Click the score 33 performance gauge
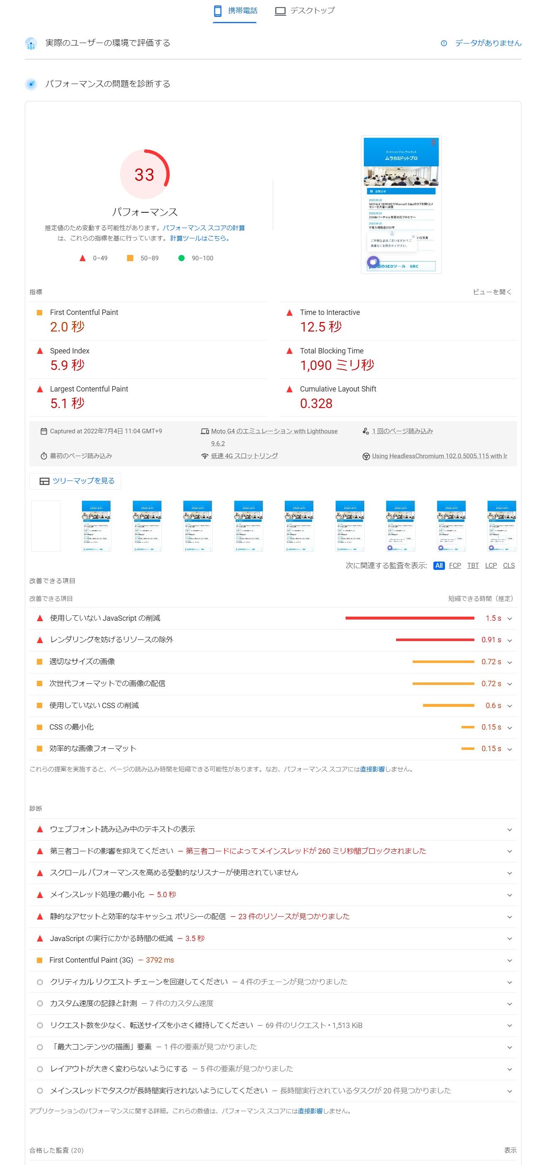This screenshot has width=541, height=1165. tap(144, 175)
